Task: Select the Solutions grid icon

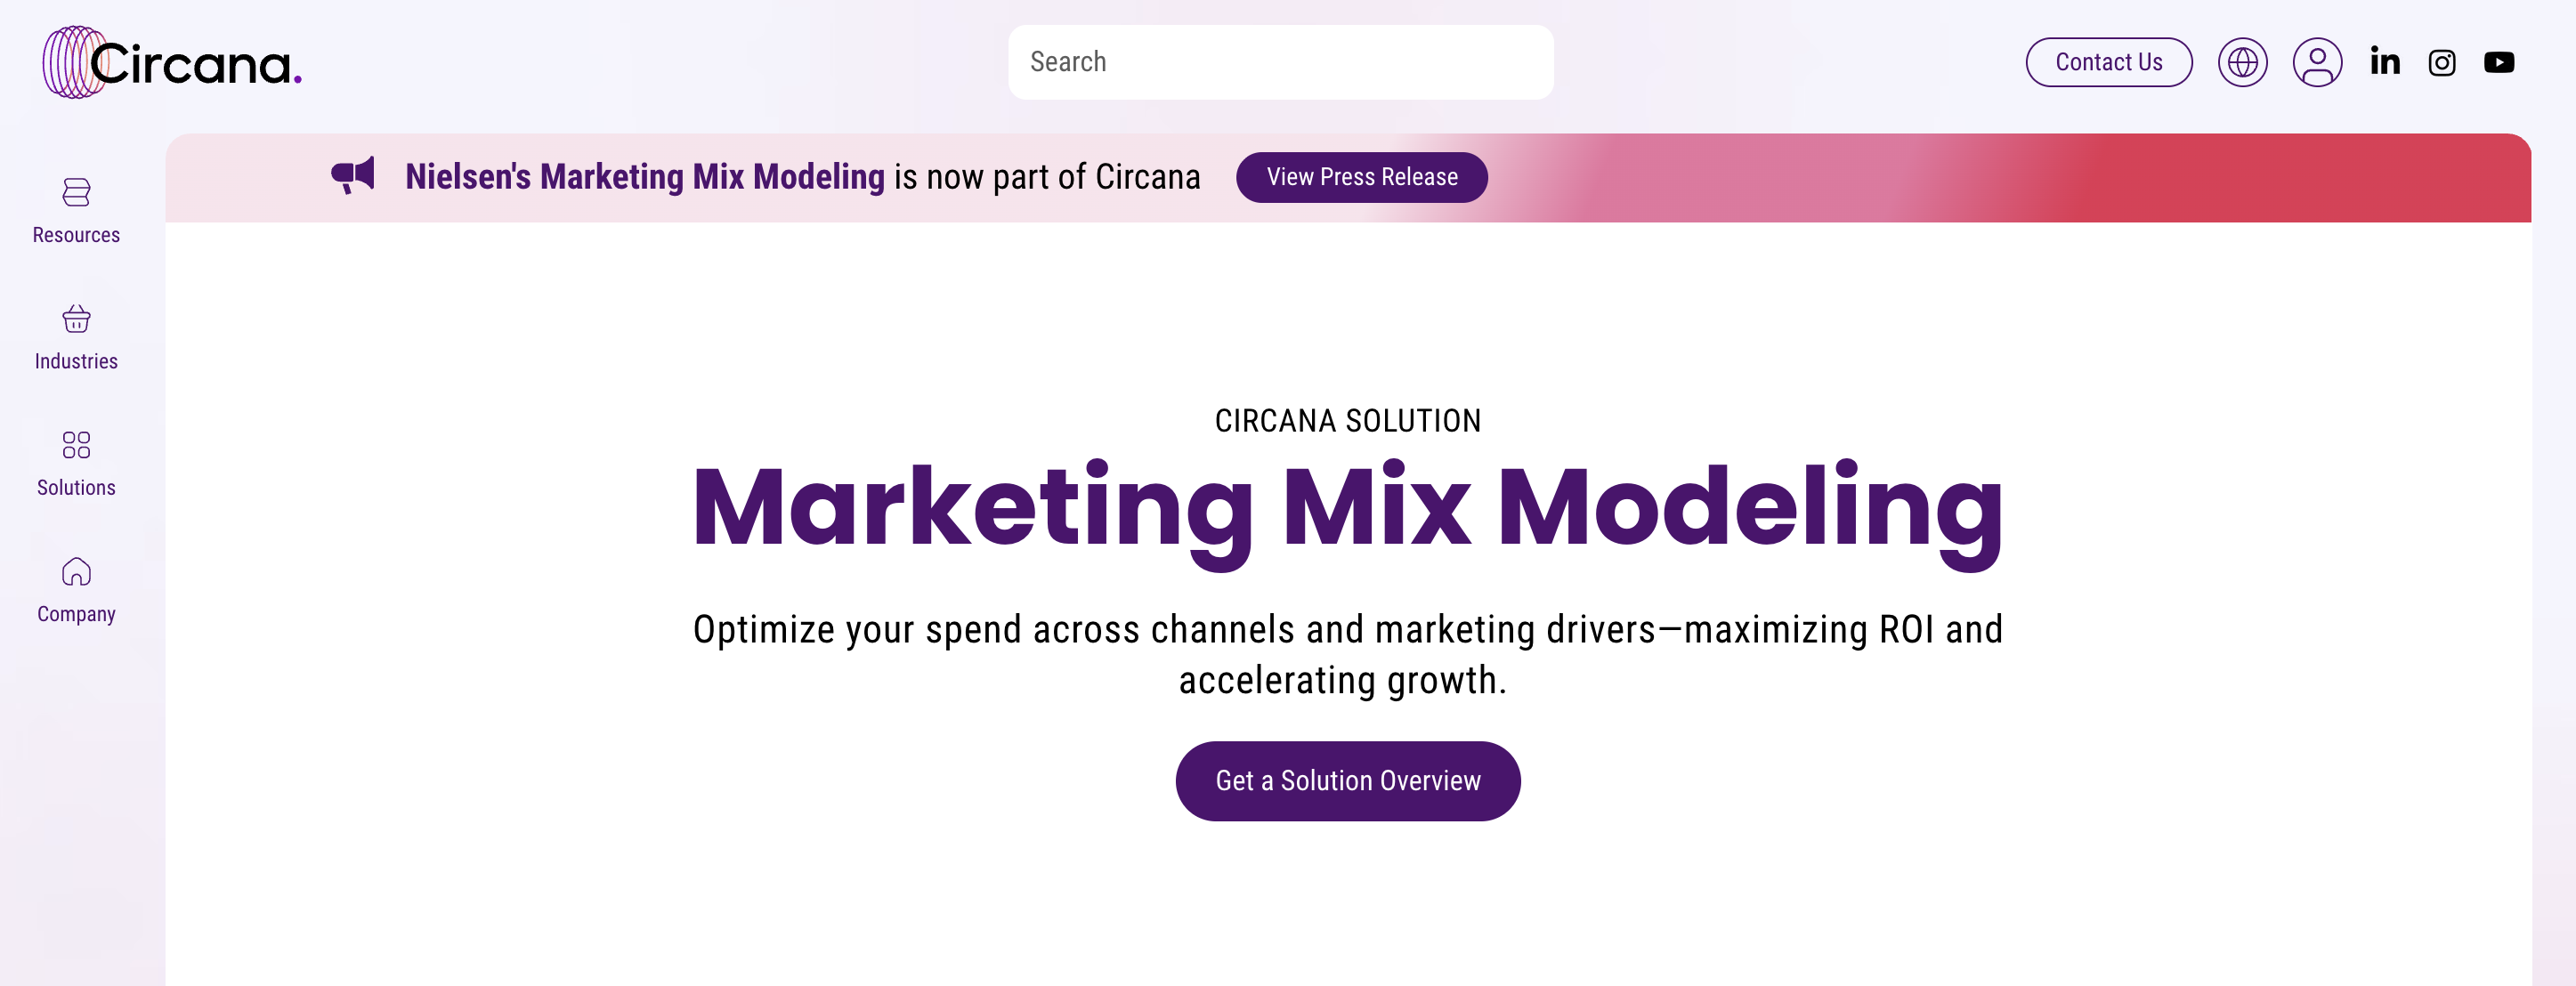Action: [76, 446]
